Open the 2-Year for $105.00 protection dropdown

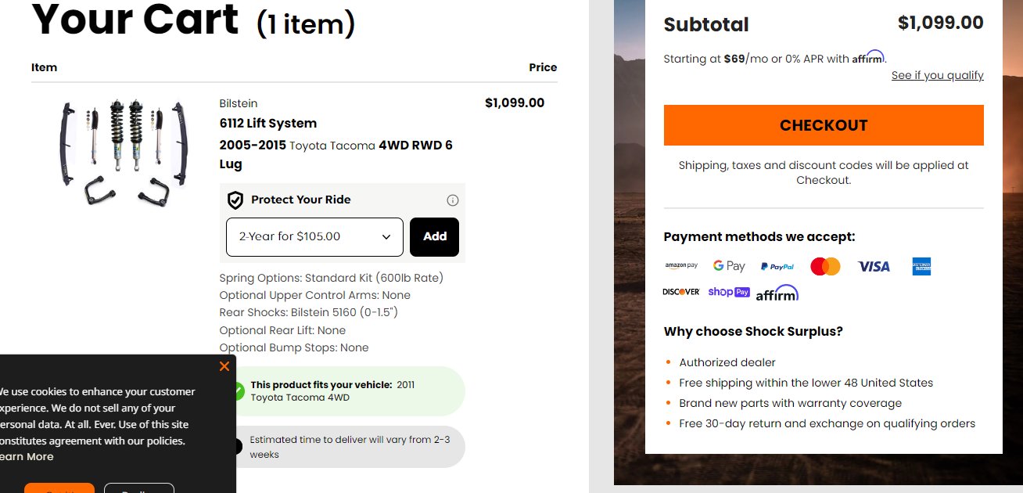tap(314, 237)
